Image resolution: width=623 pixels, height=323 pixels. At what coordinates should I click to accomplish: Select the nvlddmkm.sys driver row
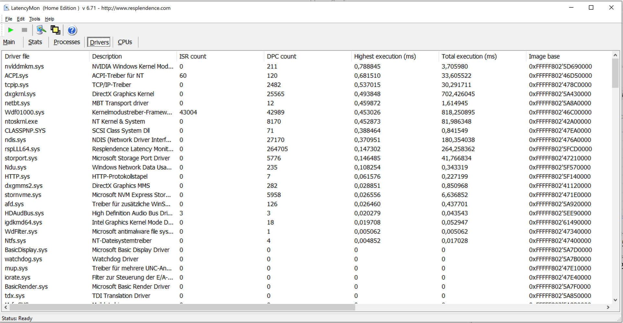click(24, 66)
